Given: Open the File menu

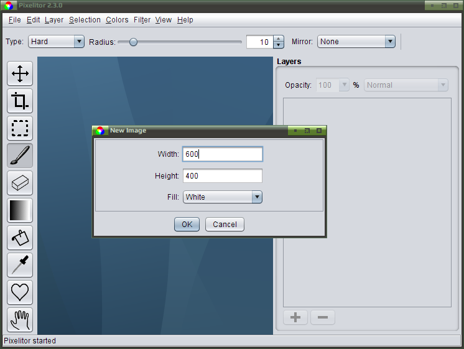Looking at the screenshot, I should [x=15, y=20].
